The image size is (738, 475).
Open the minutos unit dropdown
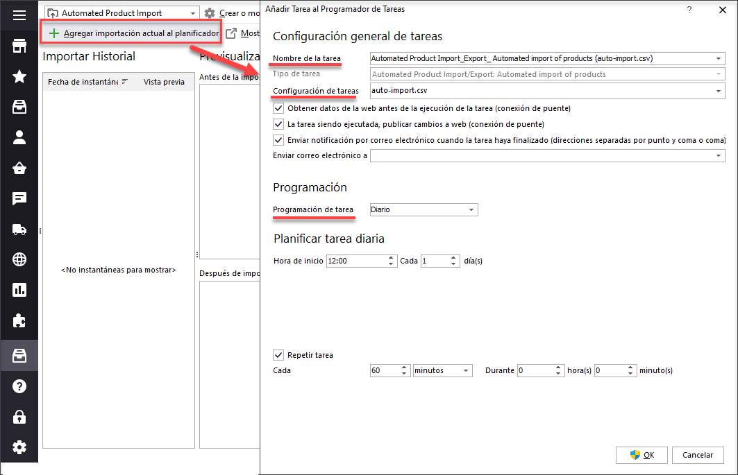(x=466, y=370)
